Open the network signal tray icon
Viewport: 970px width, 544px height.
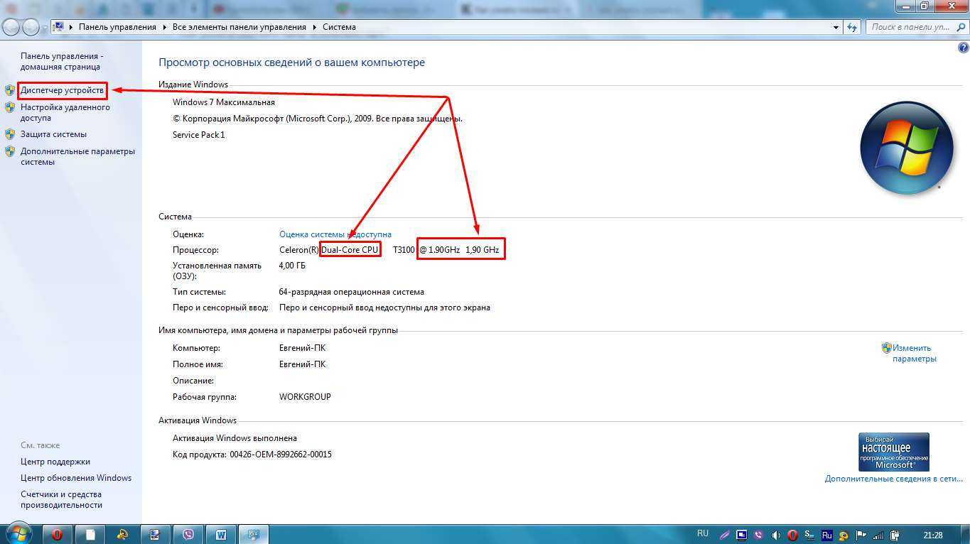878,535
